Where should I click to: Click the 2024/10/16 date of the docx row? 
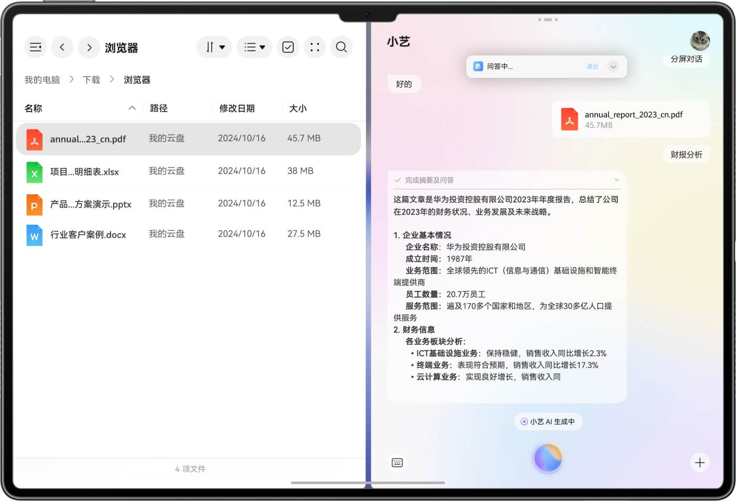coord(242,234)
